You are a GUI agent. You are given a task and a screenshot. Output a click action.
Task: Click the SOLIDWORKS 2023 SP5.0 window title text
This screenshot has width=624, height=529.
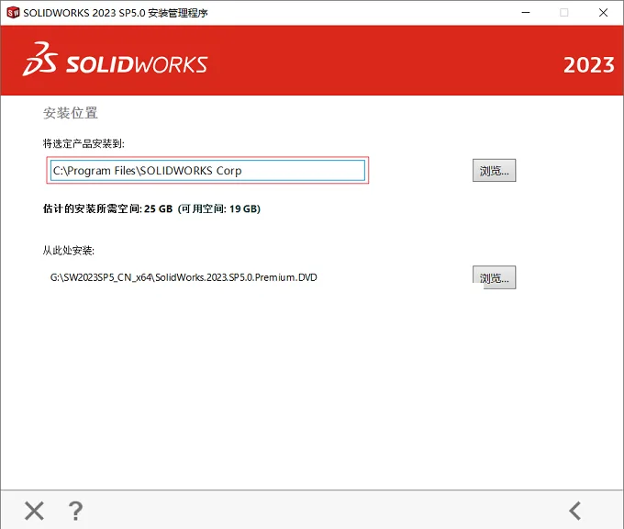116,13
